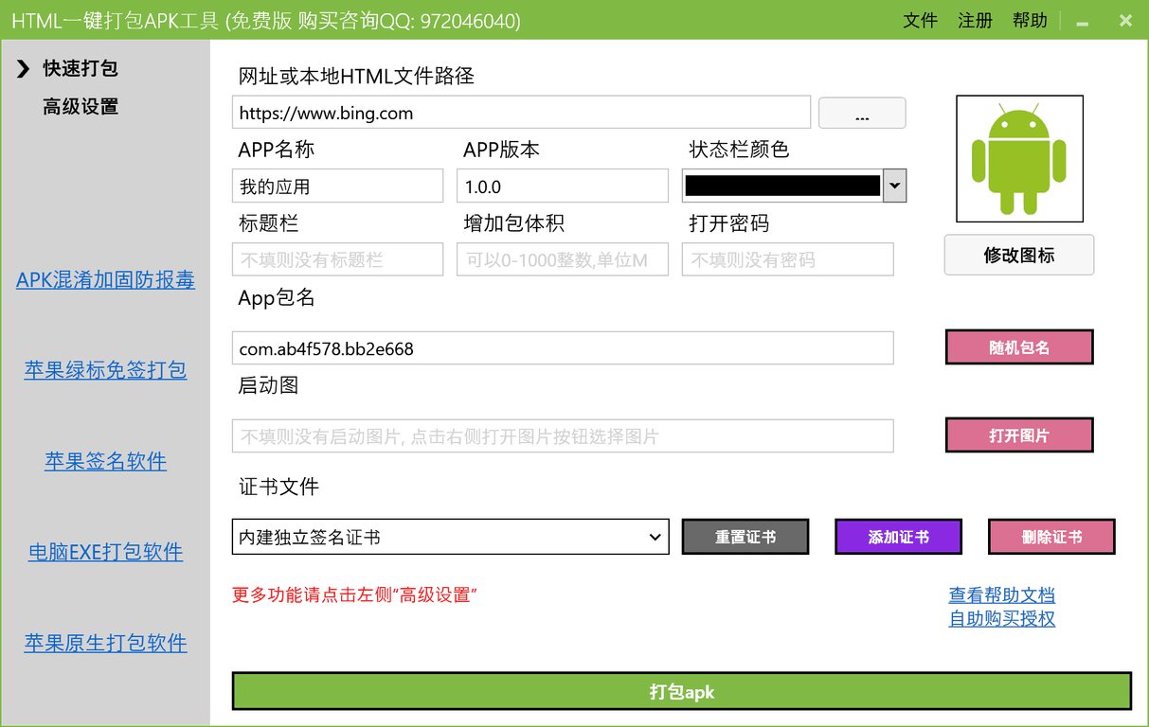1149x727 pixels.
Task: Click the black status bar color swatch
Action: pyautogui.click(x=781, y=186)
